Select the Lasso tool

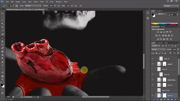point(3,20)
